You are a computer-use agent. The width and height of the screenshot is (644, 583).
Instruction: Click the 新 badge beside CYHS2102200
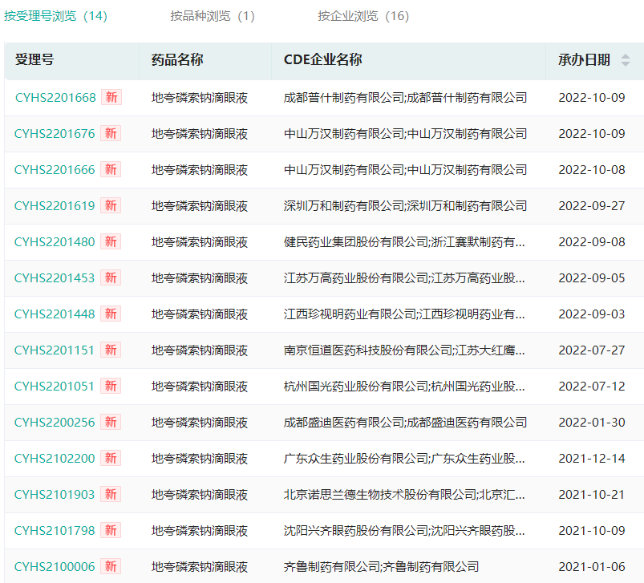111,459
